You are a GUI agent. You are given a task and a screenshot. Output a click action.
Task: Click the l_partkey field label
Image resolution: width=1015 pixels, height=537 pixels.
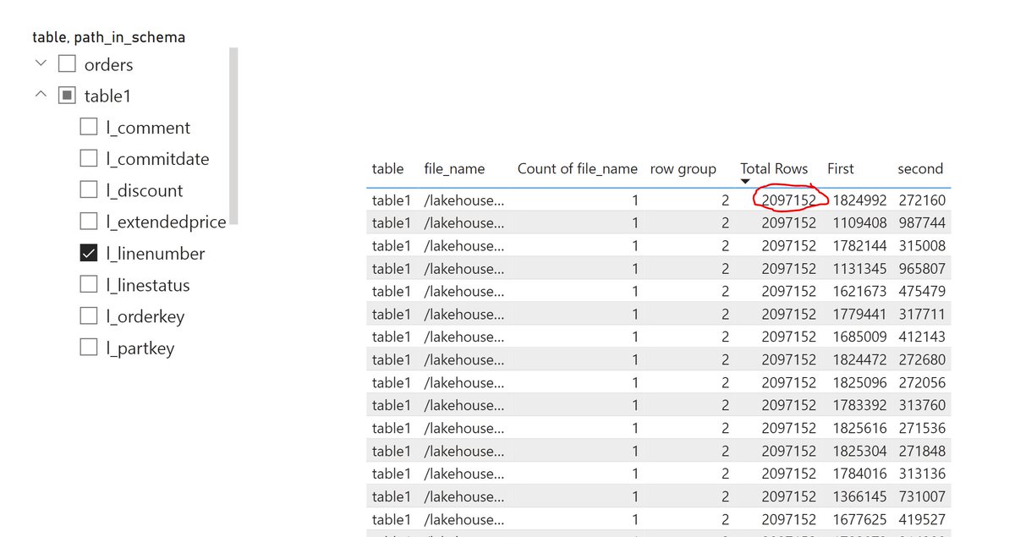140,348
